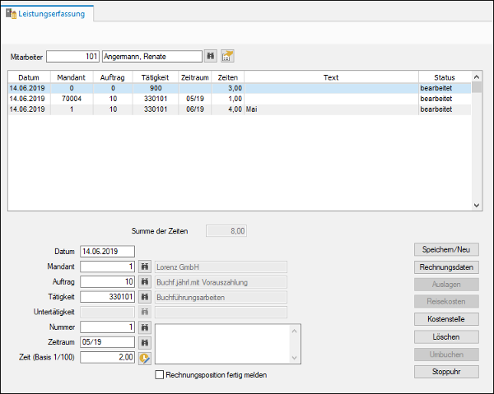Image resolution: width=494 pixels, height=394 pixels.
Task: Sort by Zeiten column header
Action: [228, 77]
